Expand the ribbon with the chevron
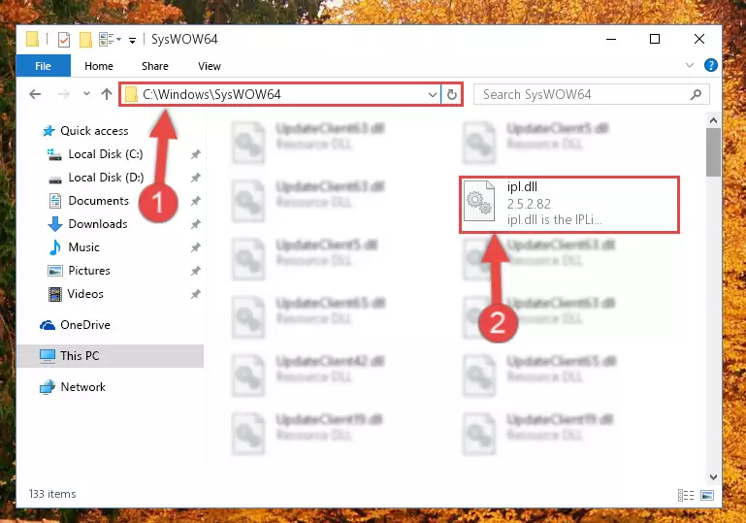 point(689,65)
